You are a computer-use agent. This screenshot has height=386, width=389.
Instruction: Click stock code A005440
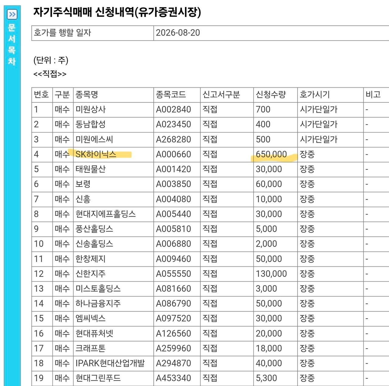click(174, 214)
